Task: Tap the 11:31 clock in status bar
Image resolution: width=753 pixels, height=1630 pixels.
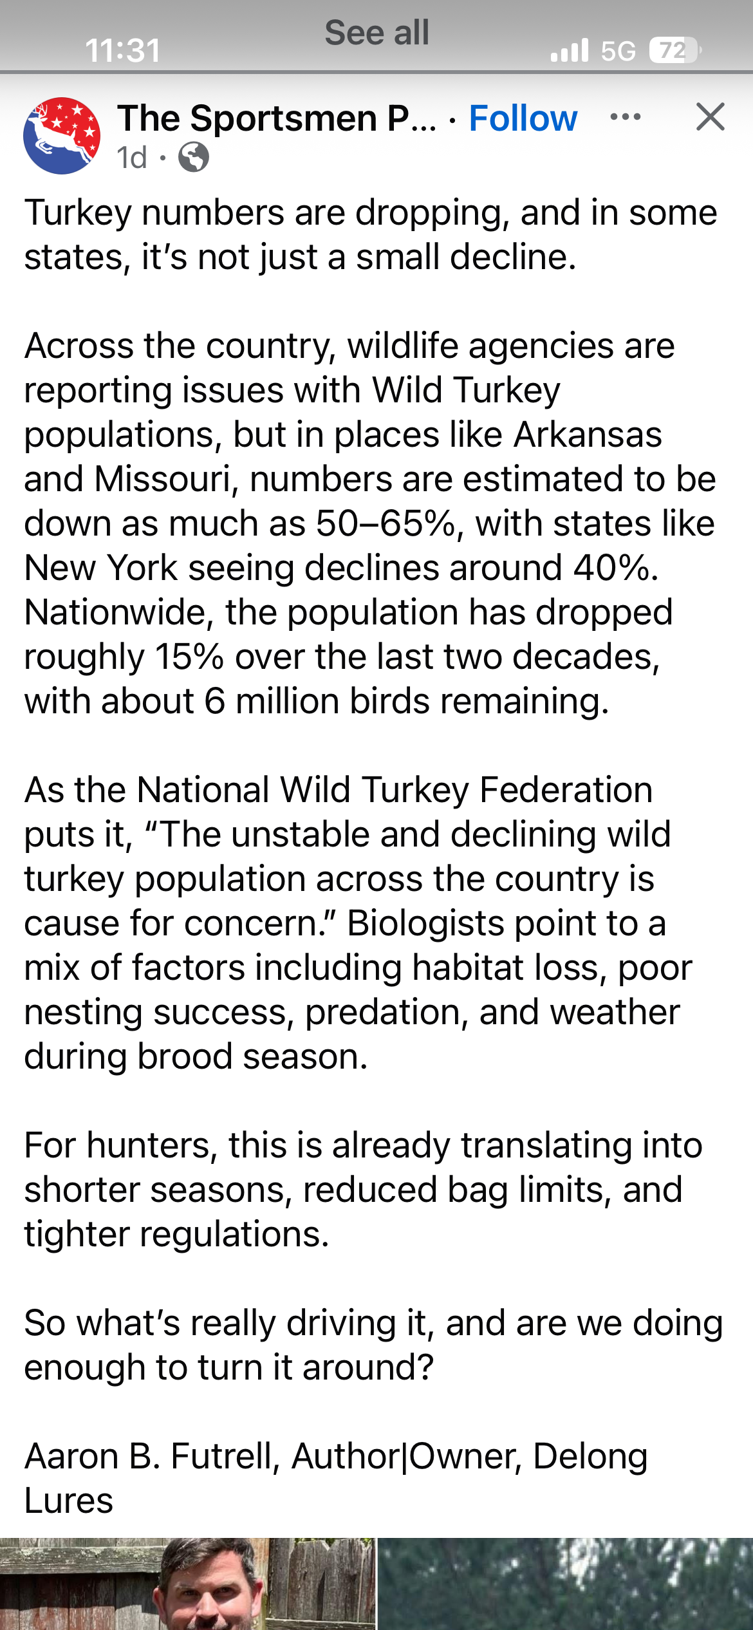Action: coord(123,50)
